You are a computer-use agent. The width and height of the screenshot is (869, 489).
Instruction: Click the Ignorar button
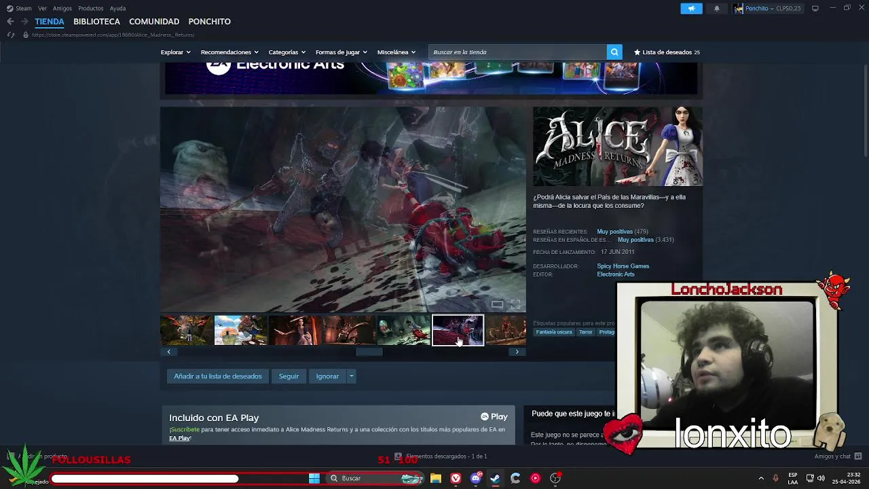[x=327, y=376]
